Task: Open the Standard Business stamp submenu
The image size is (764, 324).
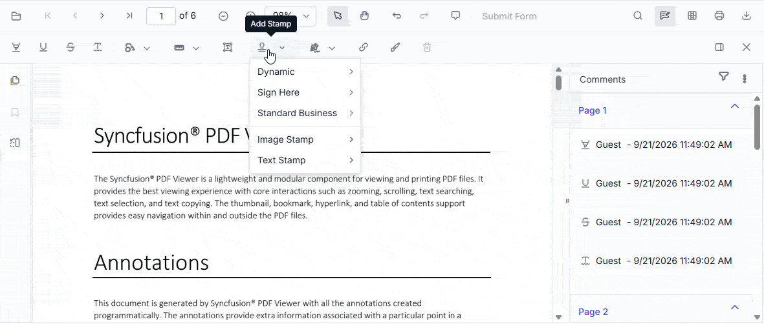Action: (x=305, y=113)
